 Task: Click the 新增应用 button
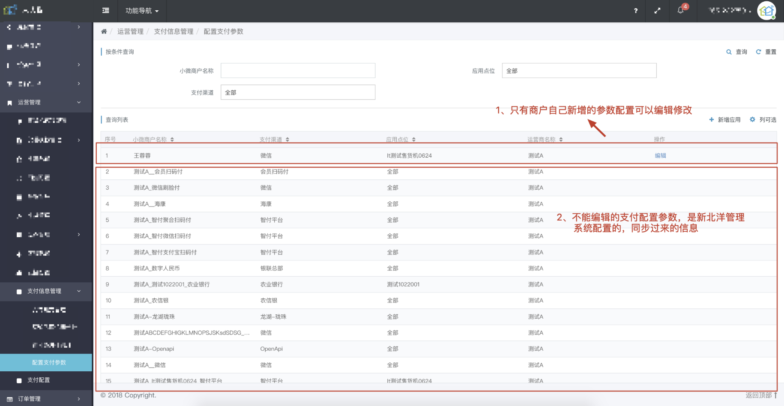pyautogui.click(x=725, y=119)
